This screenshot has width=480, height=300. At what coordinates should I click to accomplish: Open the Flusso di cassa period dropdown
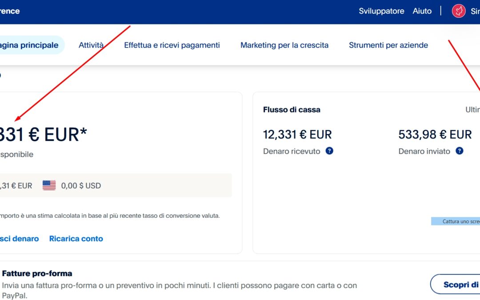point(472,109)
